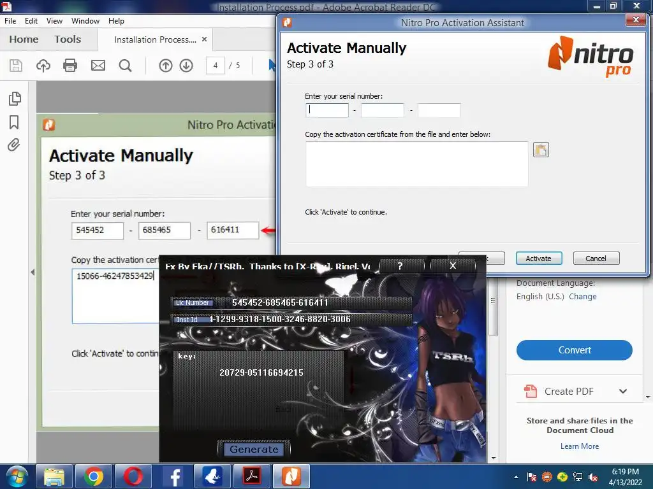Viewport: 653px width, 489px height.
Task: Print the PDF with the printer icon
Action: tap(70, 66)
